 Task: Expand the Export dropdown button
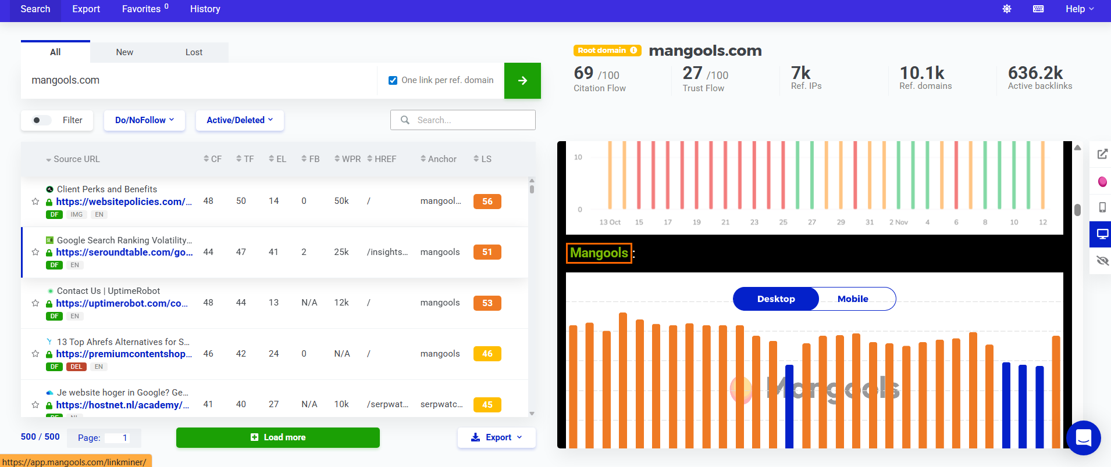(x=496, y=437)
